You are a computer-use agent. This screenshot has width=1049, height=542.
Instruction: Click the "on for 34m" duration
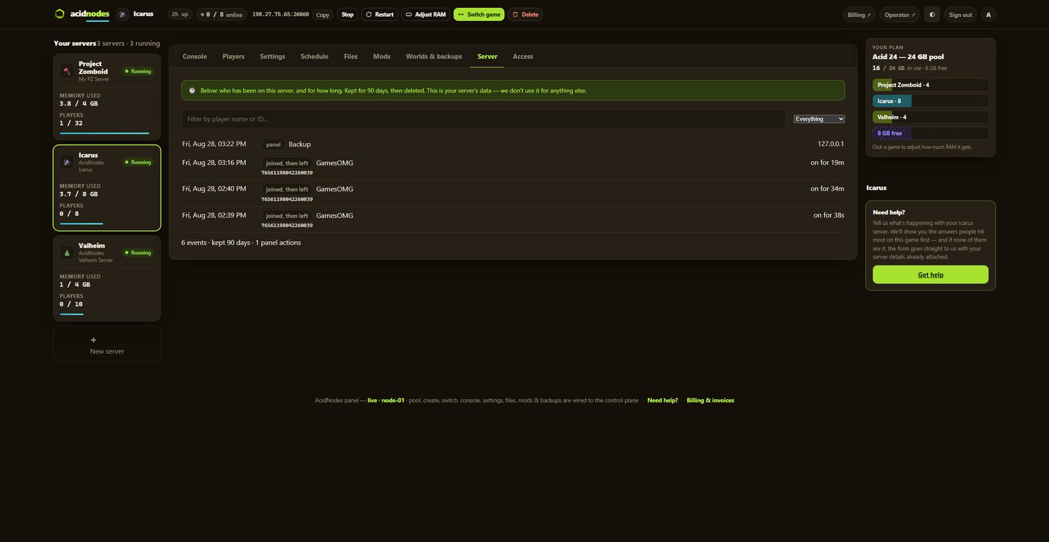pyautogui.click(x=827, y=189)
